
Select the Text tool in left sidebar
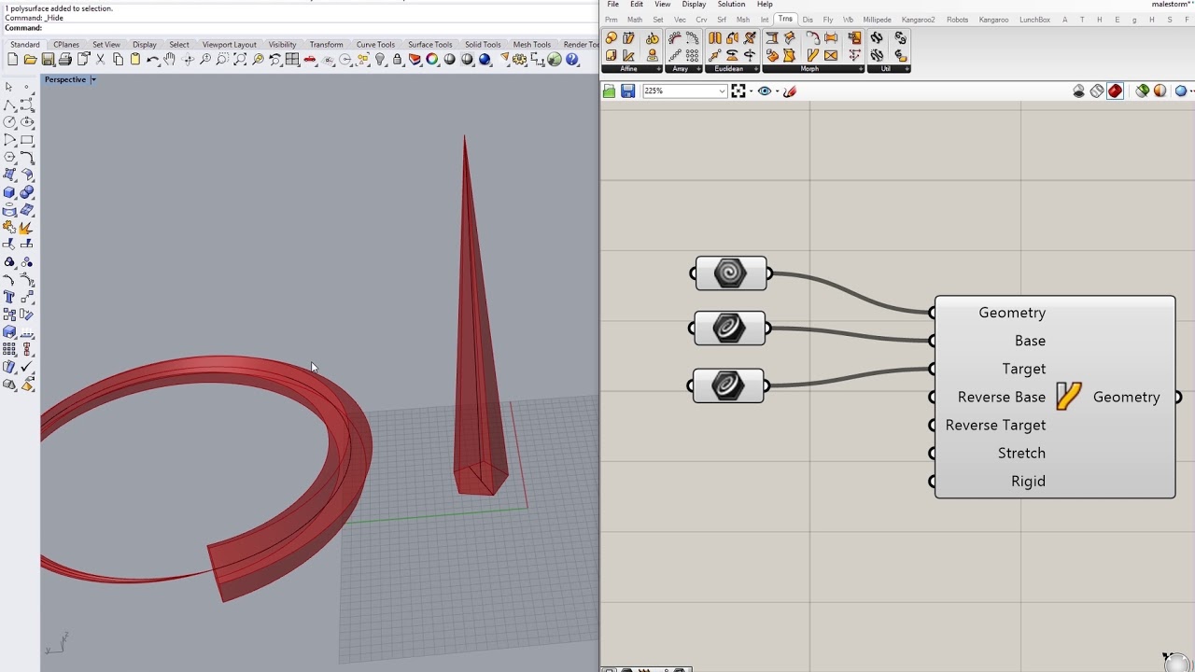9,297
